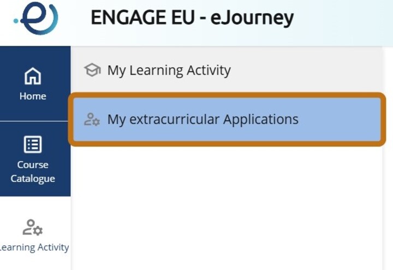Click the highlighted blue extracurricular Applications row
The height and width of the screenshot is (270, 393).
coord(227,119)
